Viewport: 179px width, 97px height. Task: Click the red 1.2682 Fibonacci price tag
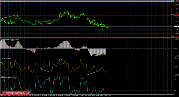point(176,15)
